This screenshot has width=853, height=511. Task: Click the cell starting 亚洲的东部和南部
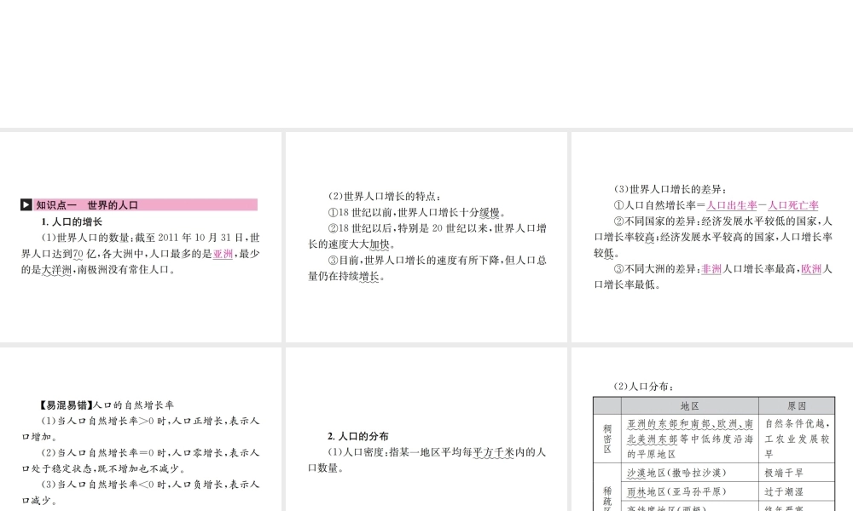click(x=690, y=439)
